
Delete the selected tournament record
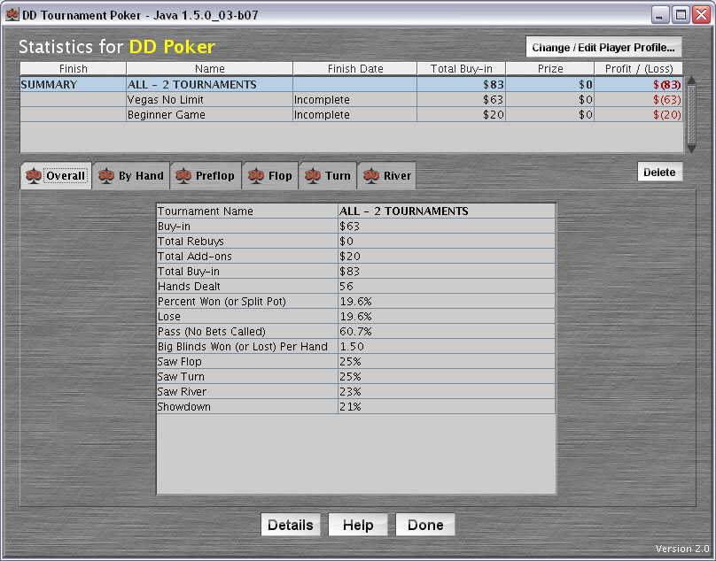(659, 173)
